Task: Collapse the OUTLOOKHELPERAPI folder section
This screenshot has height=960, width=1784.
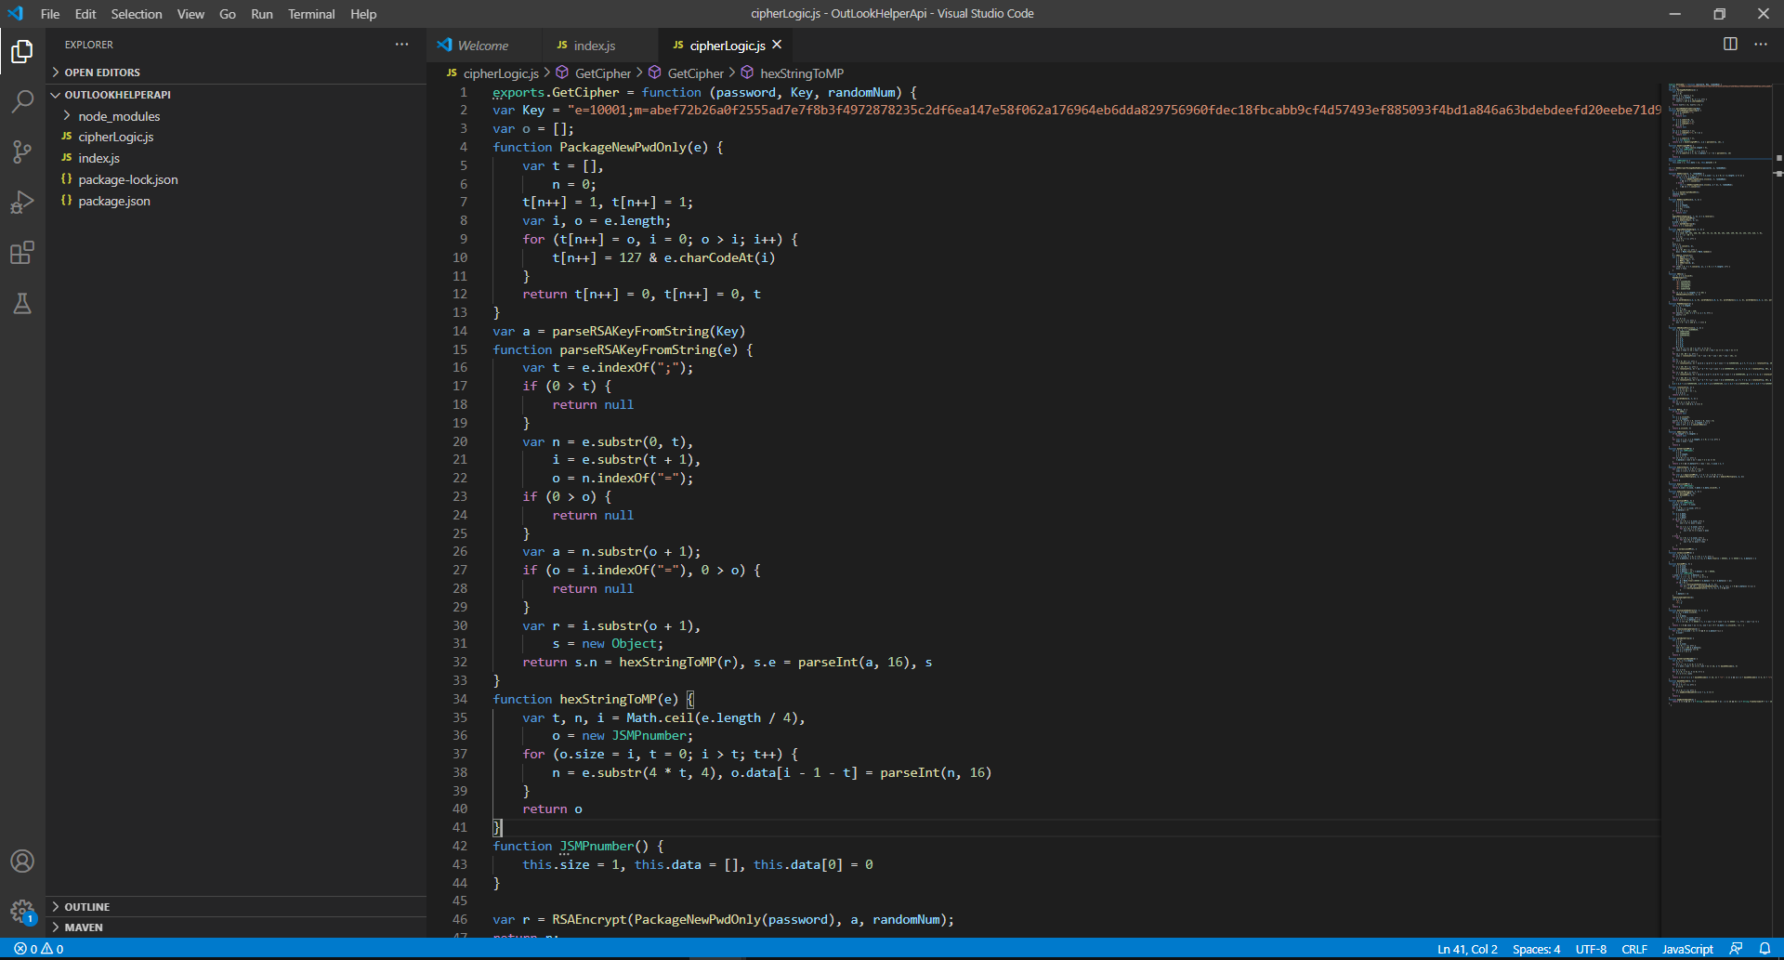Action: pos(117,95)
